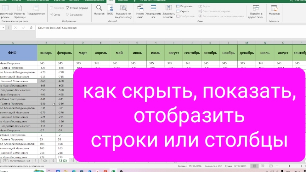
Task: Click cell 218 in column B
Action: [x=46, y=153]
